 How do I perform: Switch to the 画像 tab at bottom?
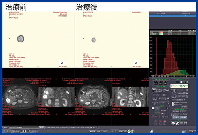(x=24, y=132)
